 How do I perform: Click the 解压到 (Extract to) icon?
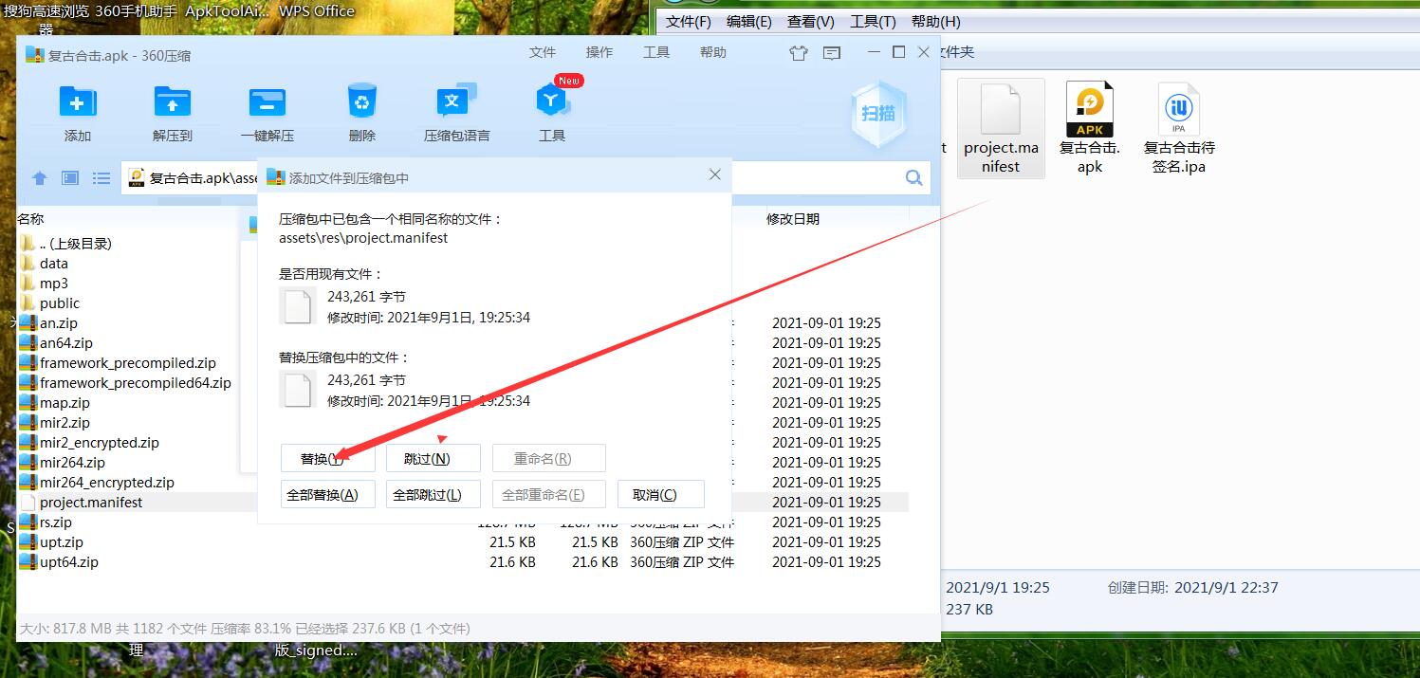[x=172, y=102]
